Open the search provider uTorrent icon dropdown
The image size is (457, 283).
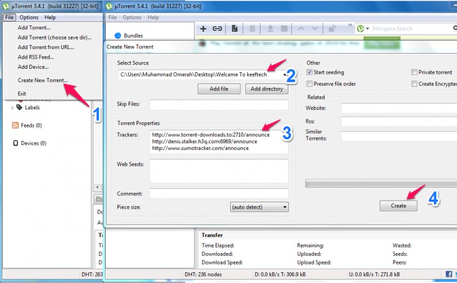[x=363, y=29]
